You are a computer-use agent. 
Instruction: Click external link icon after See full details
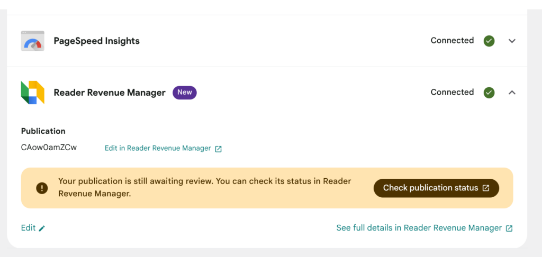(509, 228)
